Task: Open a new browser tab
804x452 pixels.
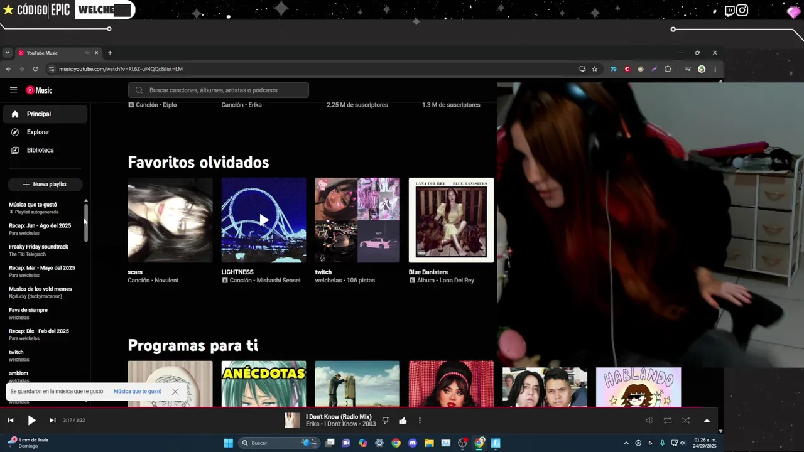Action: click(x=110, y=53)
